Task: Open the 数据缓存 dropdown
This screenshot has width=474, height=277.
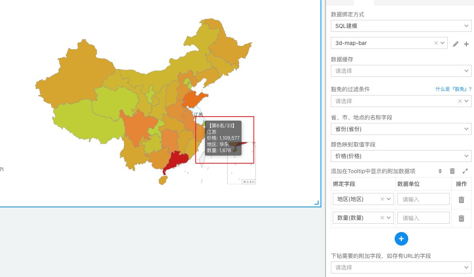Action: point(401,71)
